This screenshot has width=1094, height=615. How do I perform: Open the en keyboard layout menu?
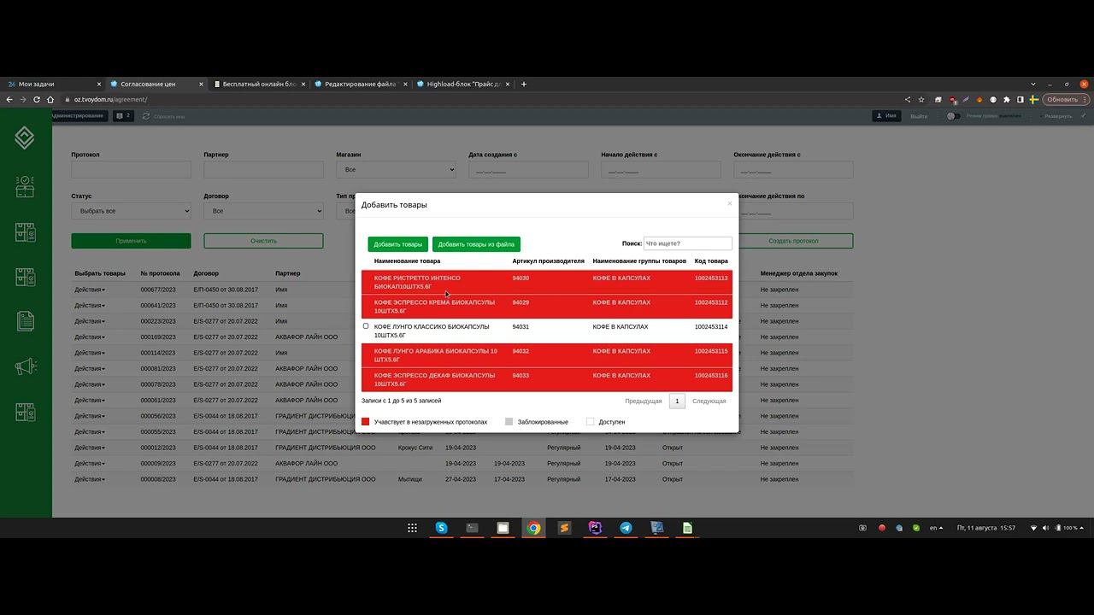pos(936,528)
